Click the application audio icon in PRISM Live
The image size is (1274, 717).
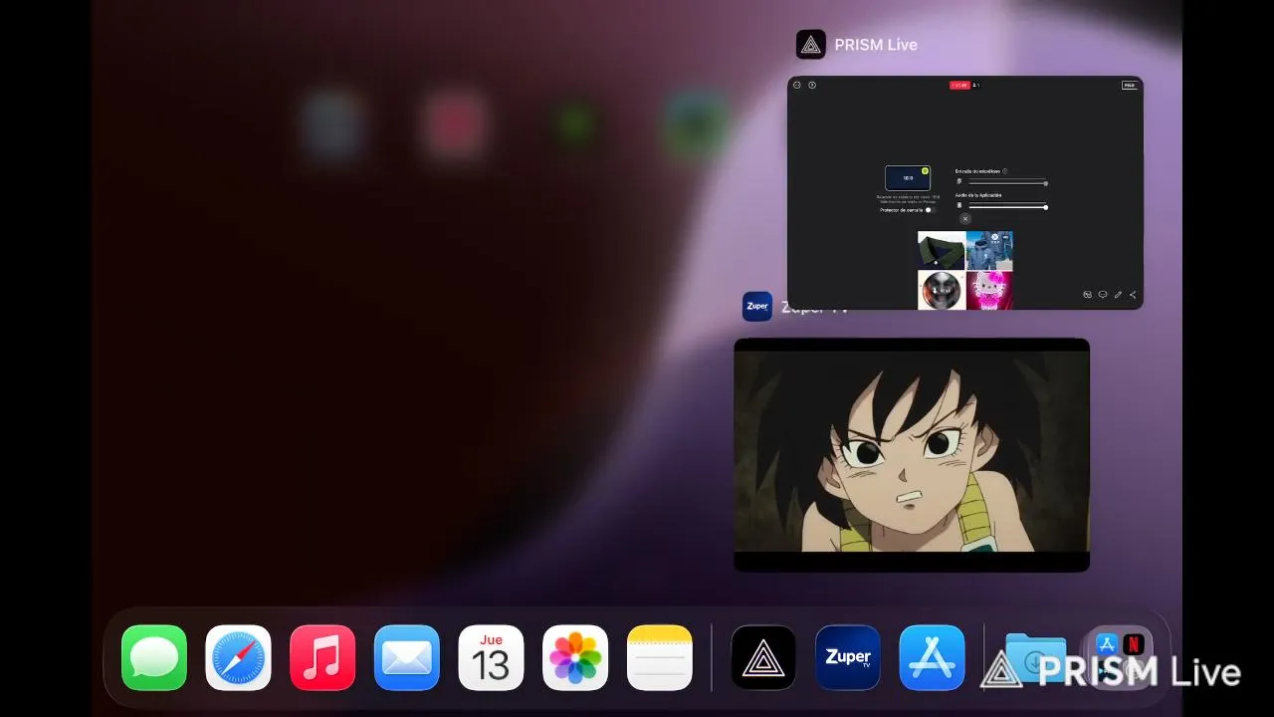tap(959, 205)
